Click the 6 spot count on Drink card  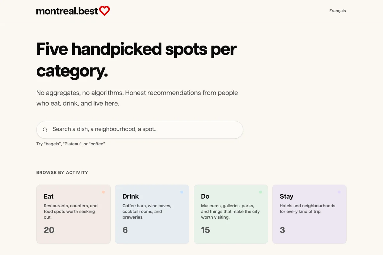[x=125, y=230]
